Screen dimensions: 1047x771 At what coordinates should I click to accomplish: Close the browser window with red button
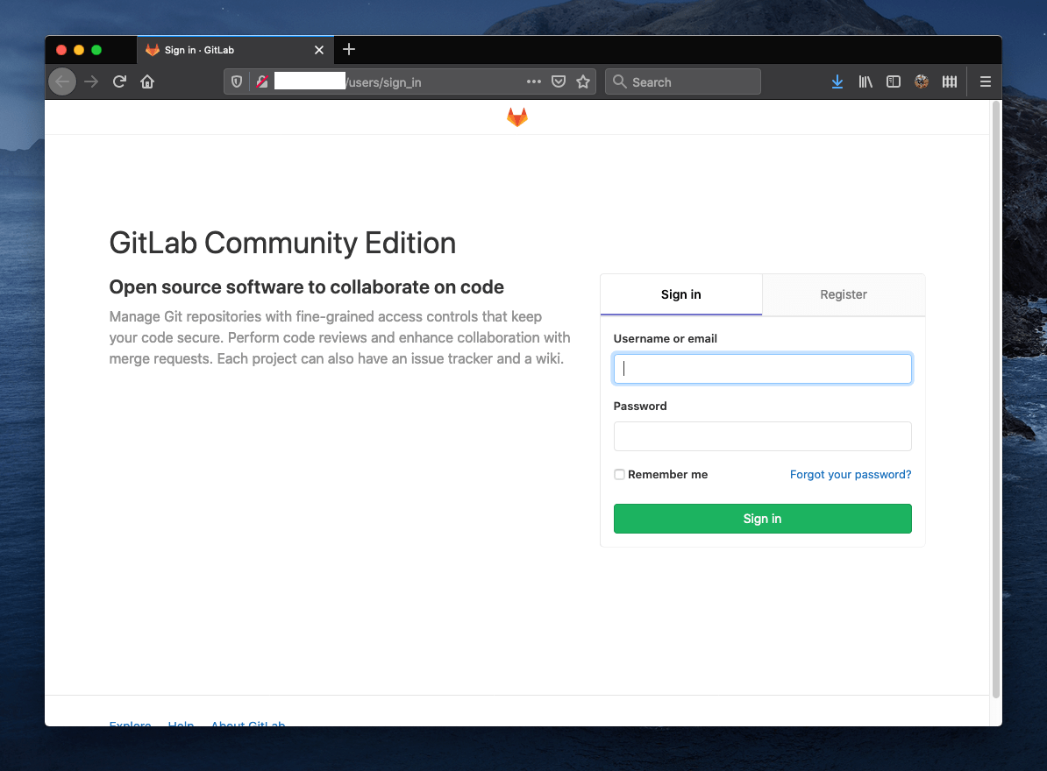(61, 50)
